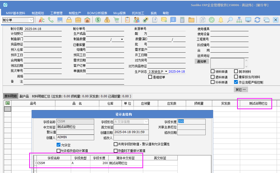Image resolution: width=280 pixels, height=173 pixels.
Task: Click the 通知单 button
Action: (x=202, y=61)
